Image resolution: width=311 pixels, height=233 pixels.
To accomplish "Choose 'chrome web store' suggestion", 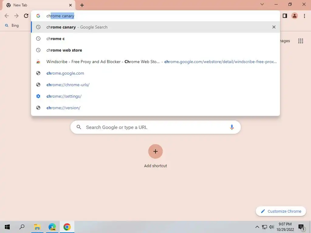I will (x=155, y=50).
